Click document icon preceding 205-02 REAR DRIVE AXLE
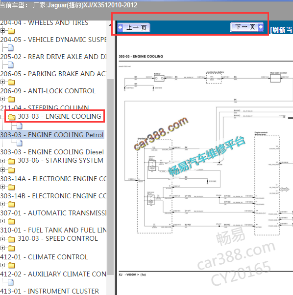Image resolution: width=293 pixels, height=295 pixels. 11,48
